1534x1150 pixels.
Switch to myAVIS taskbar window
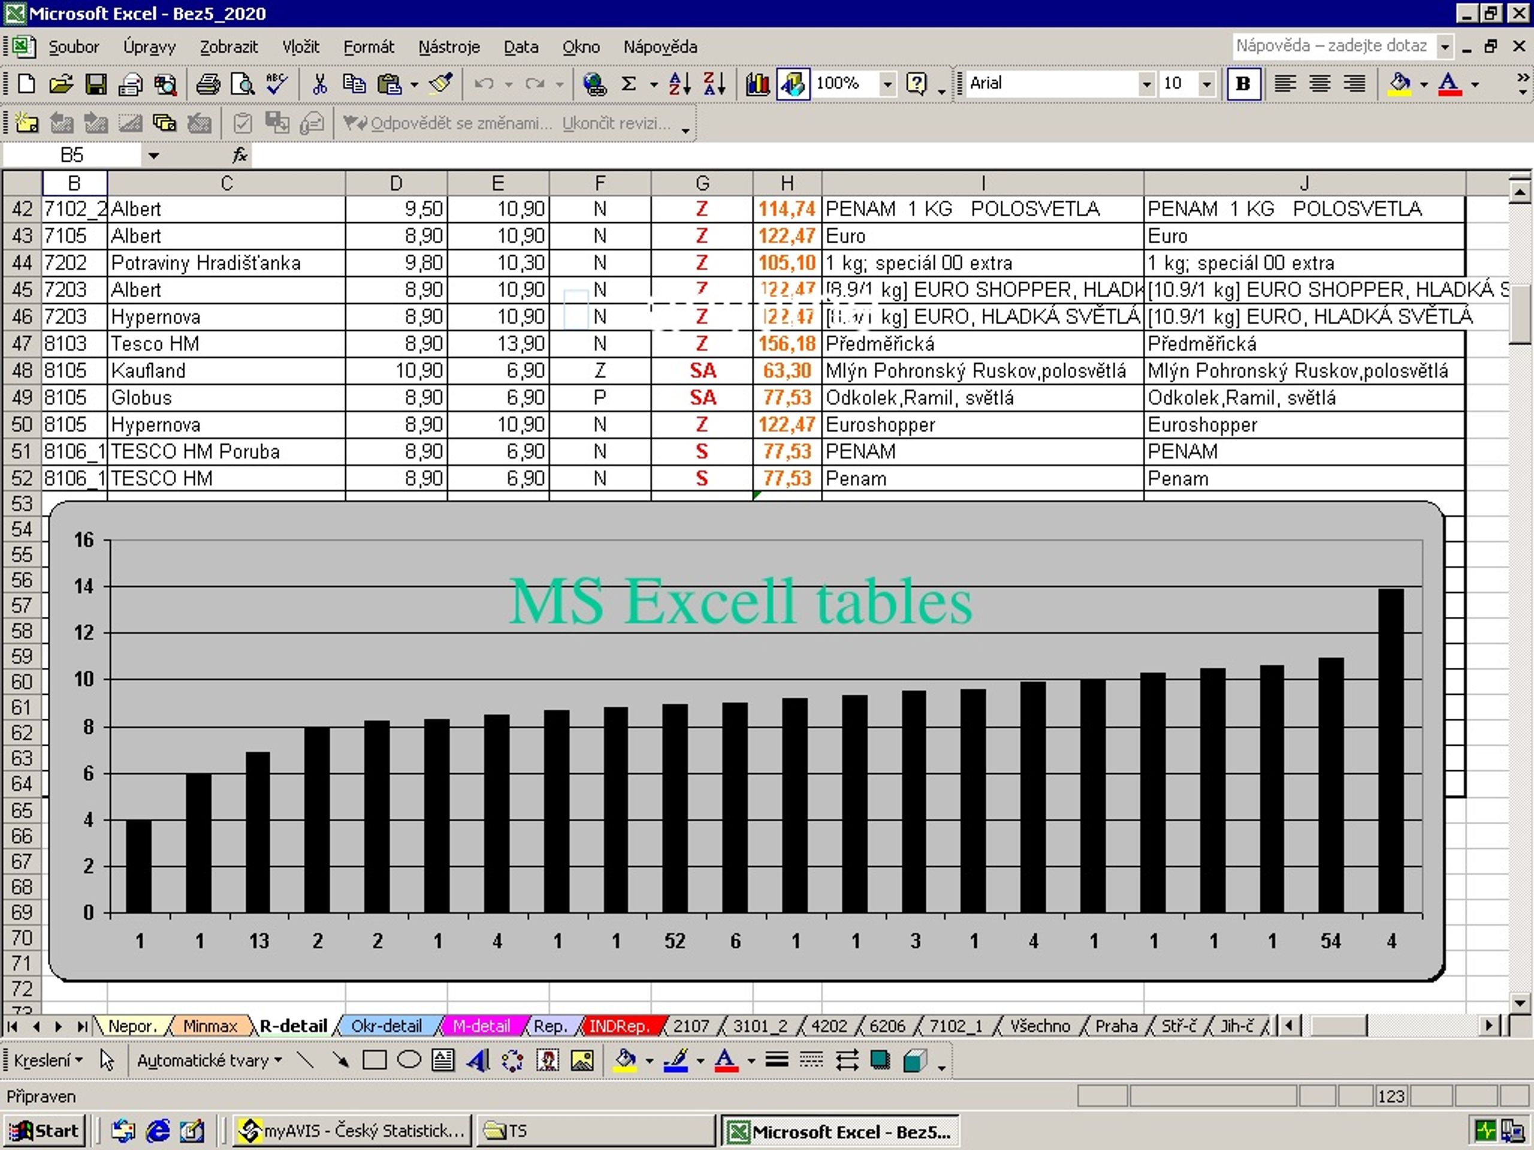coord(352,1131)
